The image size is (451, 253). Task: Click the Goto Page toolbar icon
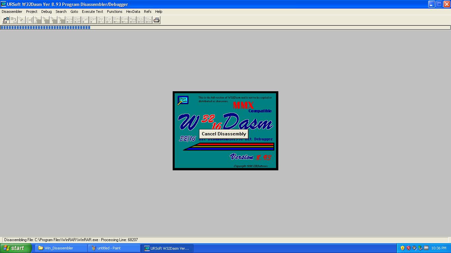pyautogui.click(x=53, y=20)
